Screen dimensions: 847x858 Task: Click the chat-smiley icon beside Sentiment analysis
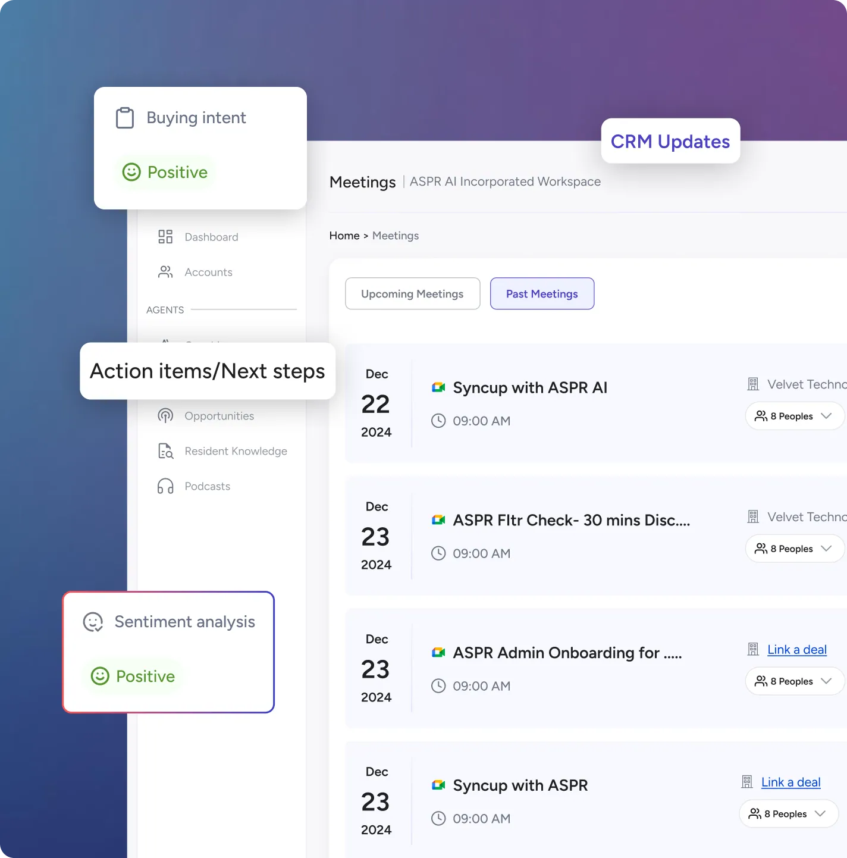93,622
